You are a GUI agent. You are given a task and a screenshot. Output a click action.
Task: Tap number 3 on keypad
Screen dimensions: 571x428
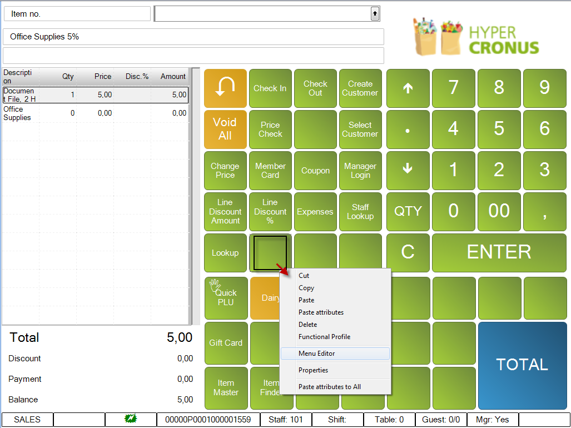tap(545, 171)
